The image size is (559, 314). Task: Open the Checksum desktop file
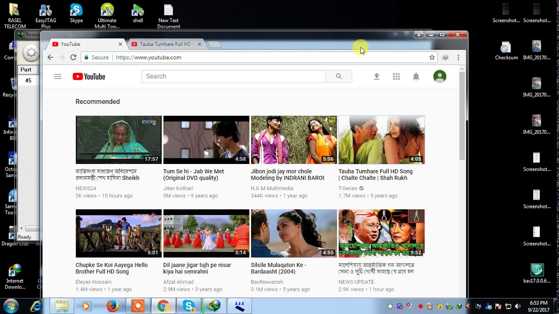pyautogui.click(x=506, y=51)
